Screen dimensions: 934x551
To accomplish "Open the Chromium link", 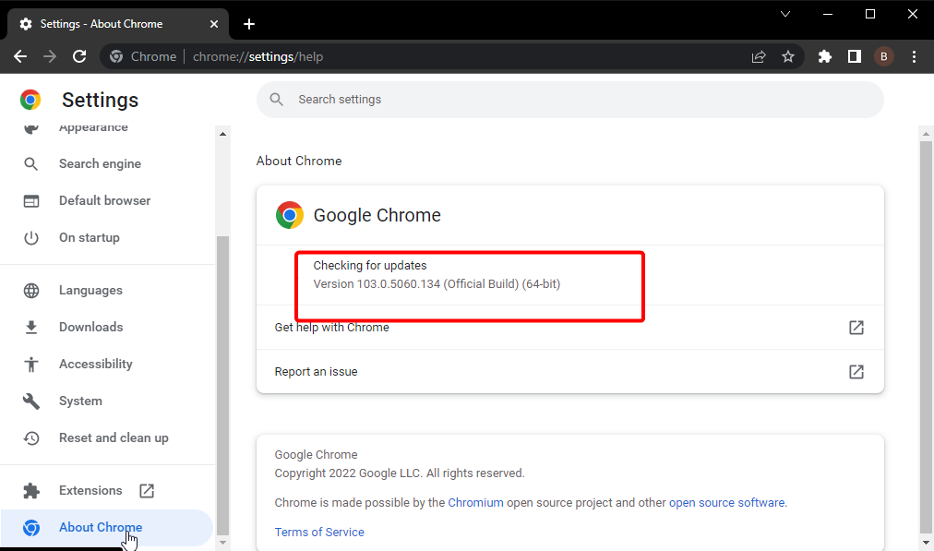I will click(x=475, y=503).
